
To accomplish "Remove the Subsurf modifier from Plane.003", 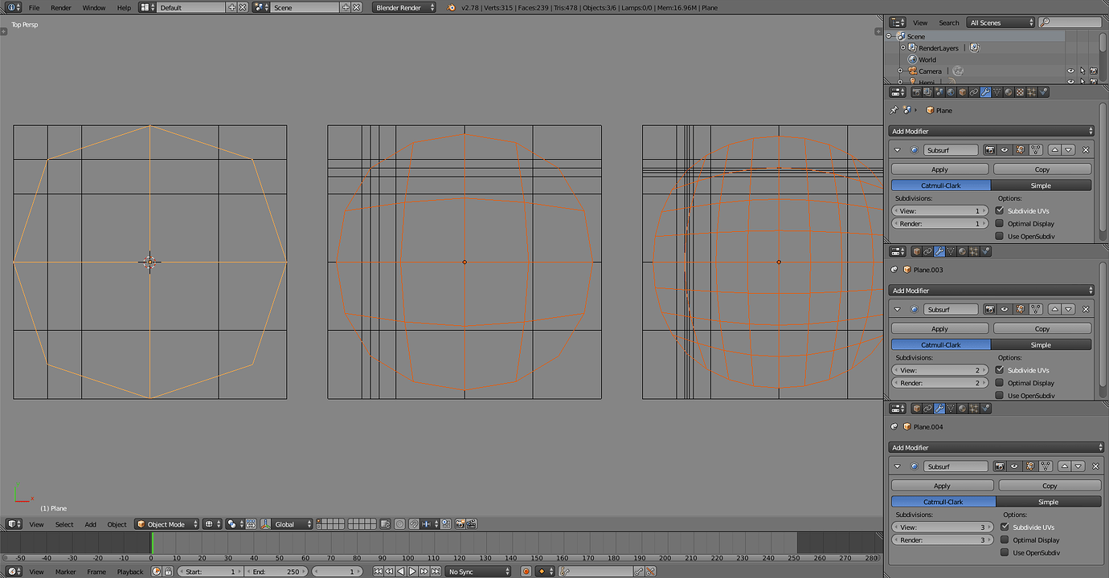I will [x=1086, y=309].
